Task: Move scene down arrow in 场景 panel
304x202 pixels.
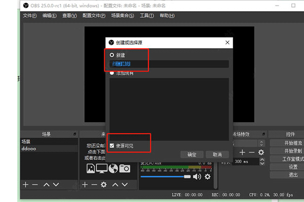Action: click(x=56, y=185)
